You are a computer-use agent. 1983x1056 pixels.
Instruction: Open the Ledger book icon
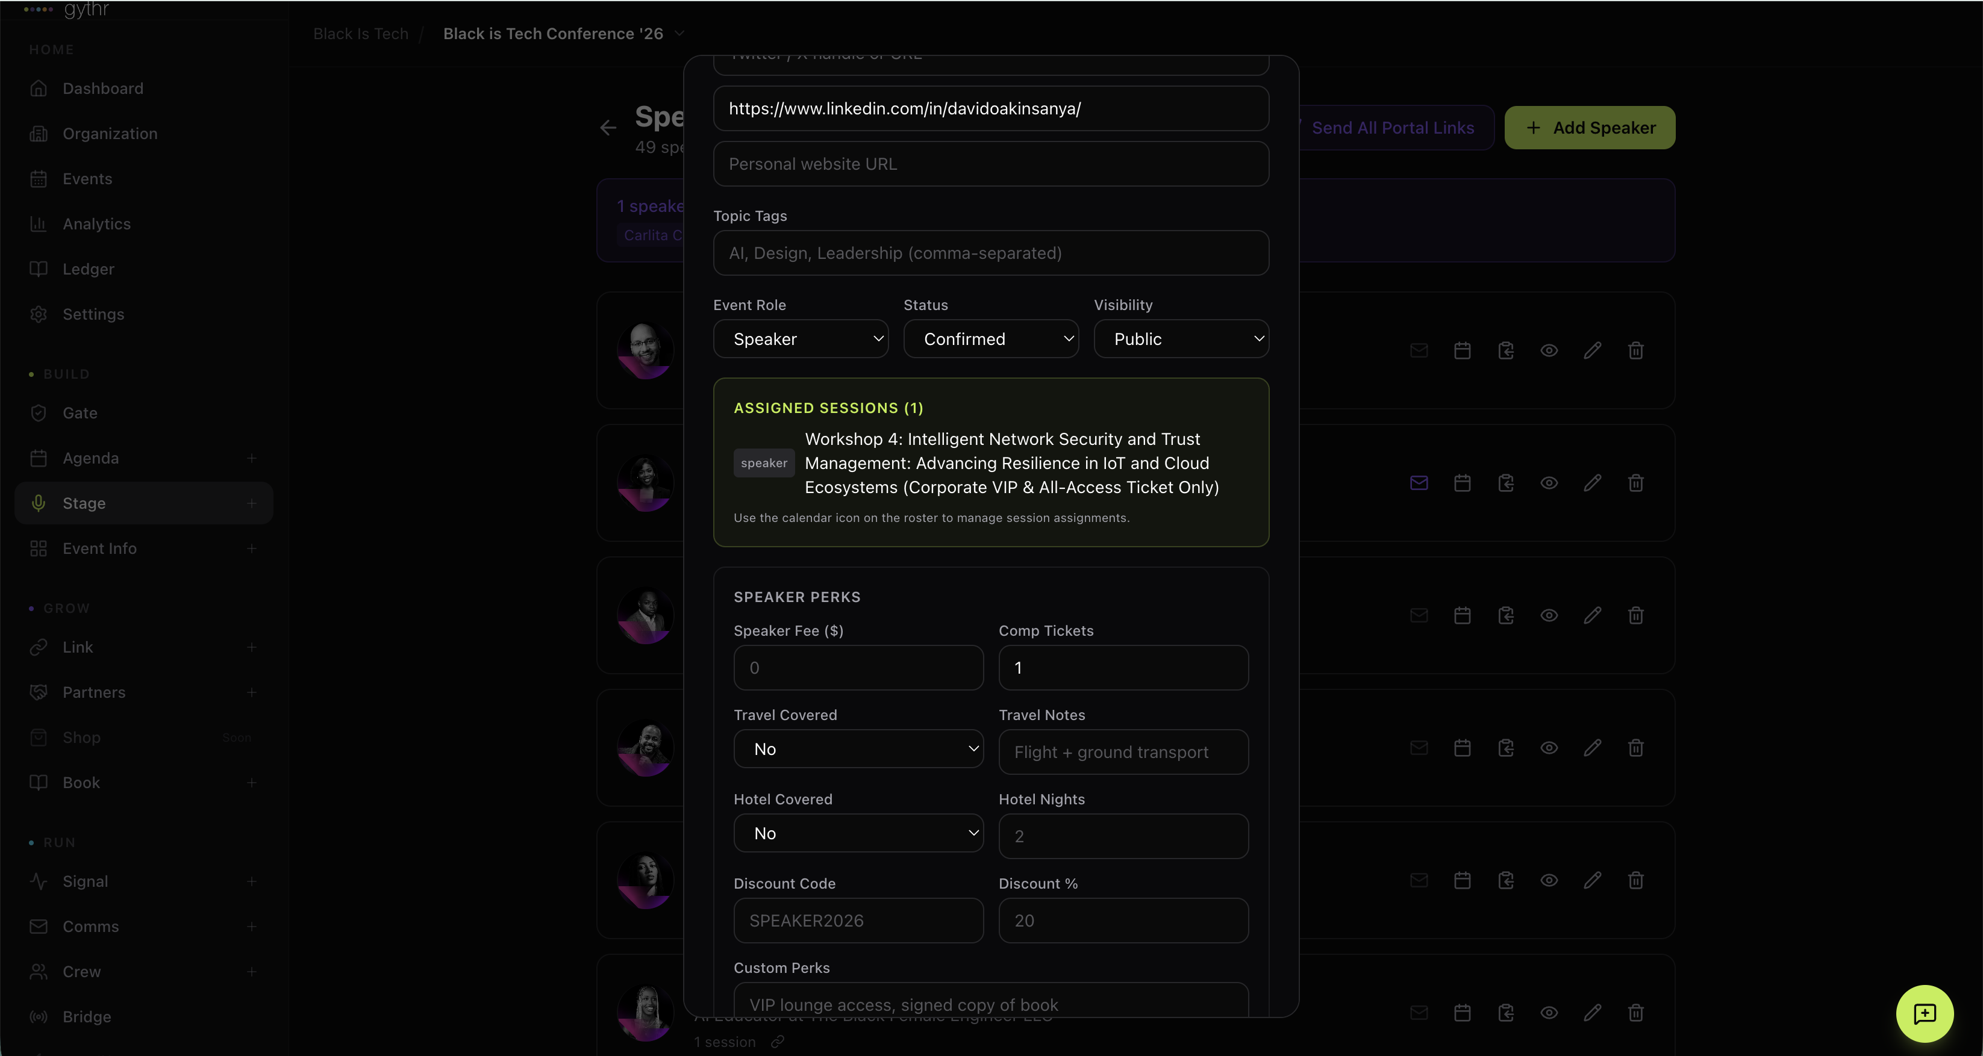(x=39, y=269)
